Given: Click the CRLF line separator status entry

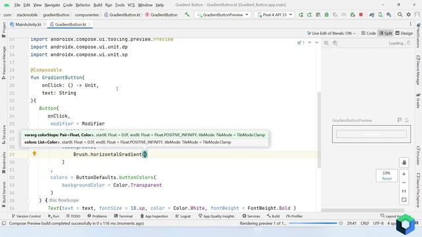Looking at the screenshot, I should point(365,223).
